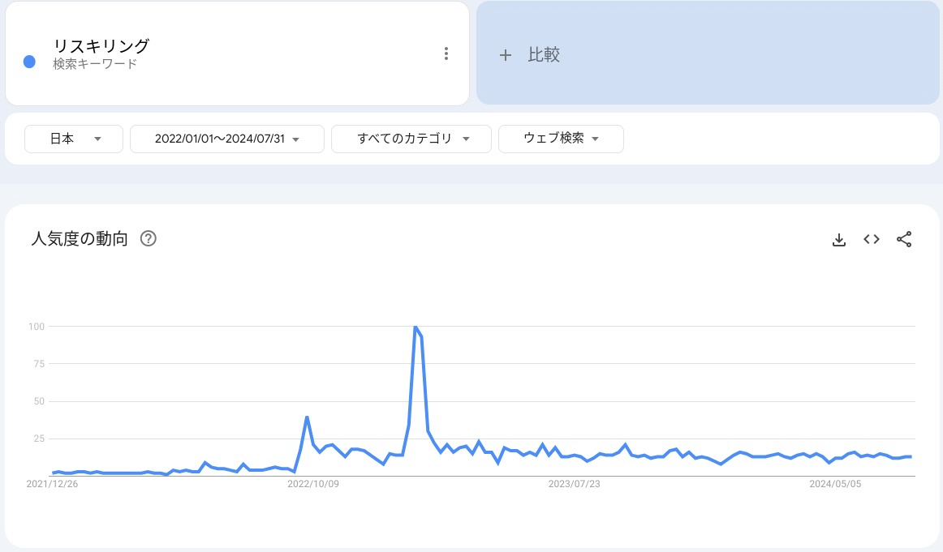
Task: Click the 人気度の動向 heading
Action: 80,239
